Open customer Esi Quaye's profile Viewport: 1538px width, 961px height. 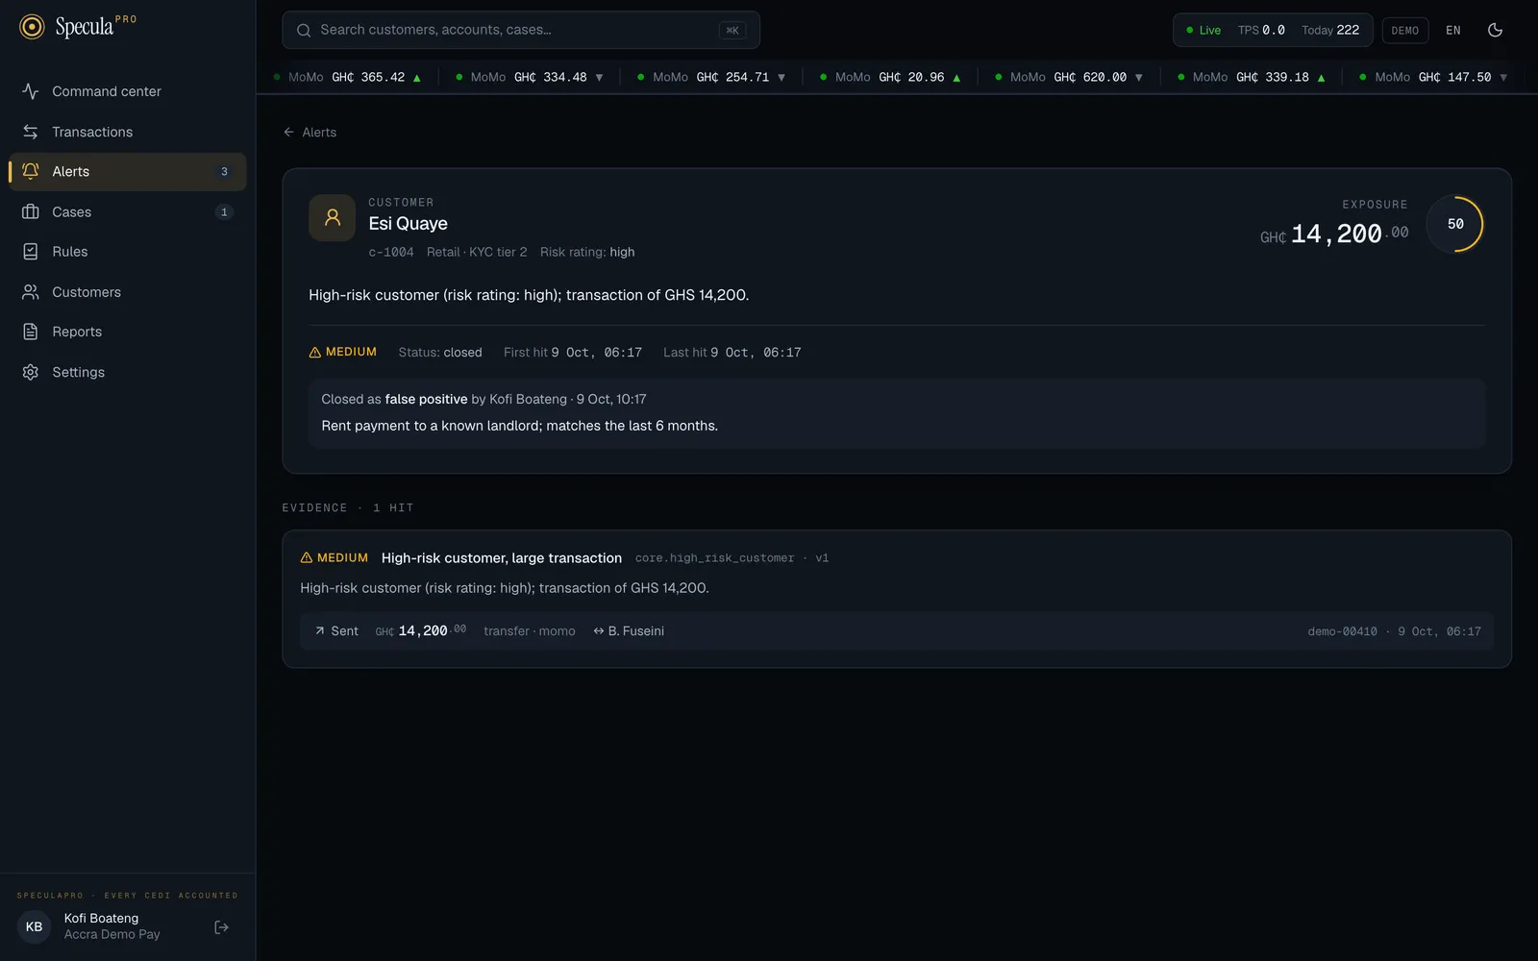coord(408,223)
